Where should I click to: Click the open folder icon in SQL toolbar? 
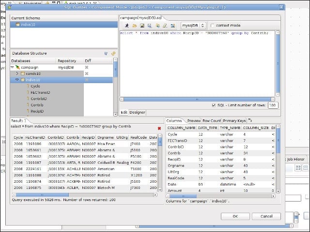click(135, 26)
